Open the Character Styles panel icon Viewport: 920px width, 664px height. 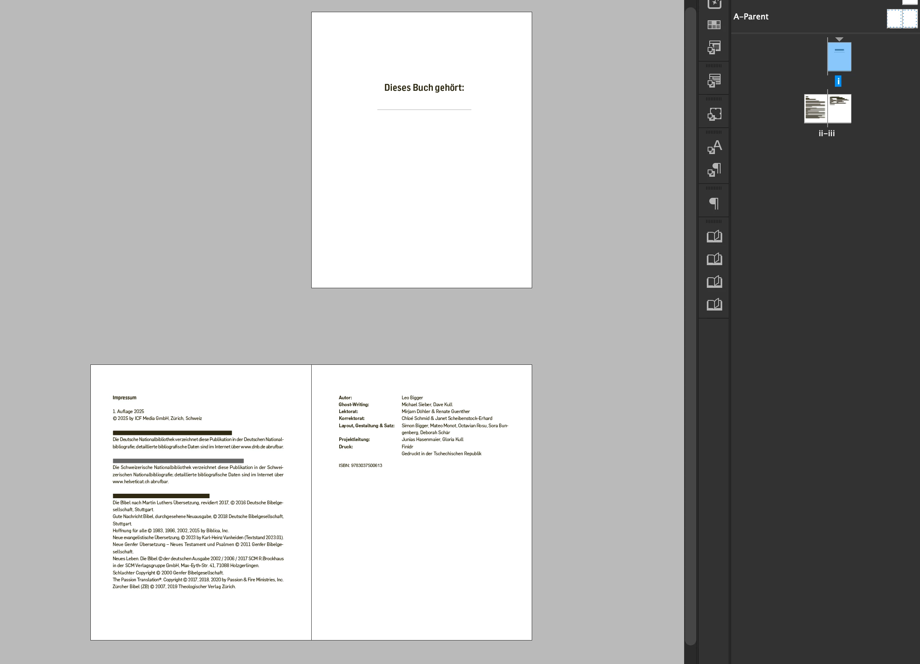(714, 147)
